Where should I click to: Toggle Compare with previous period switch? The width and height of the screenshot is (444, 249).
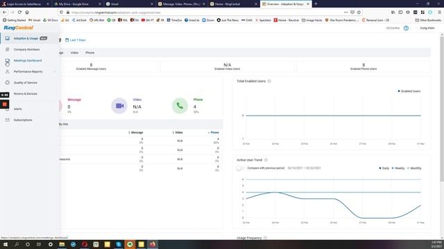pyautogui.click(x=239, y=168)
